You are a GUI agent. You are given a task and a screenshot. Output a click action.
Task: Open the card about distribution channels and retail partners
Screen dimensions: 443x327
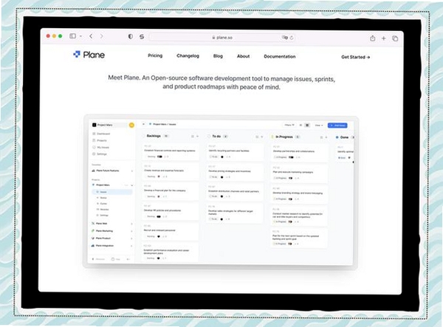(235, 192)
